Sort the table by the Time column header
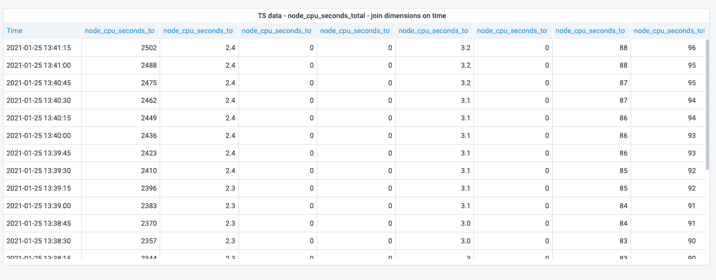This screenshot has width=716, height=280. coord(15,31)
